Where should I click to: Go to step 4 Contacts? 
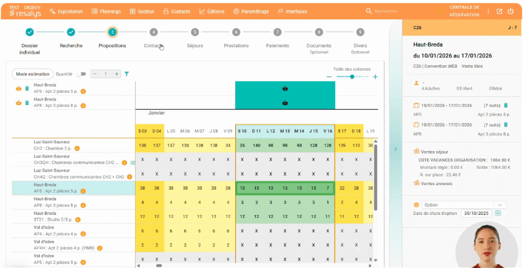[154, 32]
